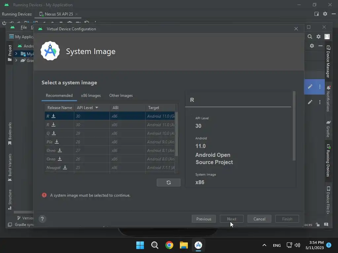The width and height of the screenshot is (338, 253).
Task: Switch to the x86 Images tab
Action: [91, 96]
